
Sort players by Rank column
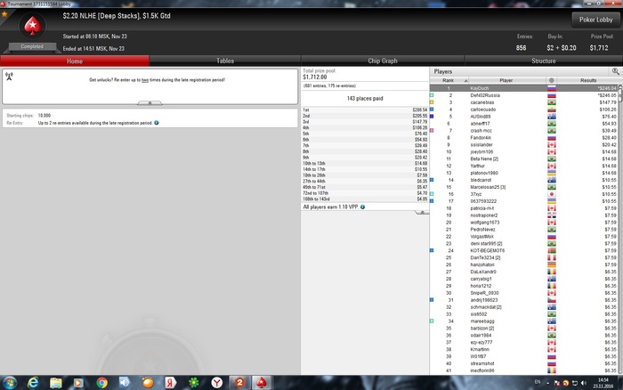coord(449,80)
